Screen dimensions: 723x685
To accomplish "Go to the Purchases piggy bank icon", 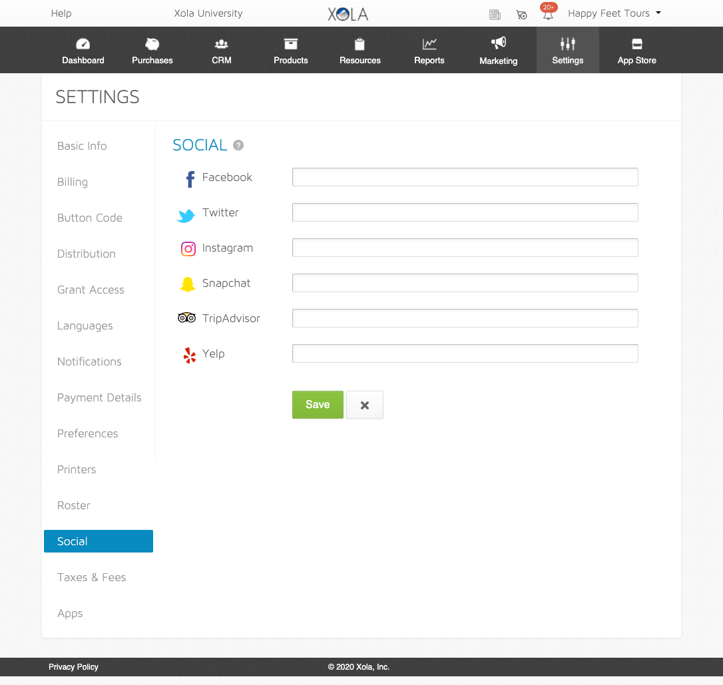I will tap(152, 44).
